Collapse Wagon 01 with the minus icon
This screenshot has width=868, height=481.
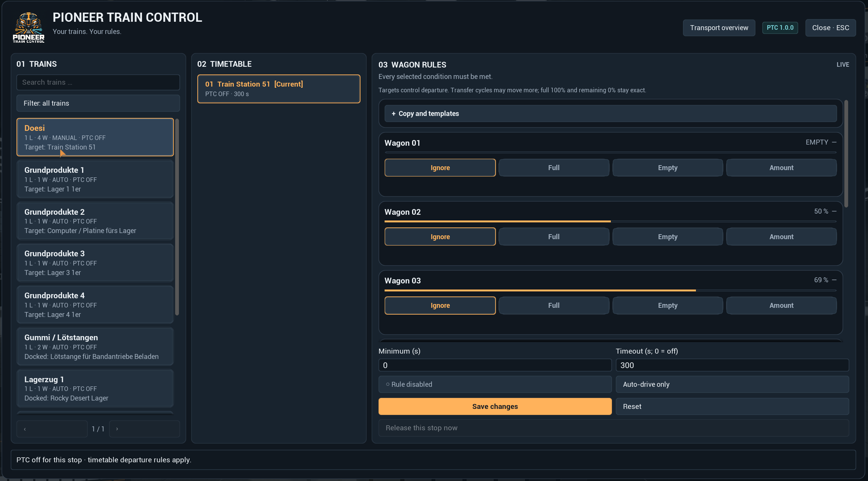(x=834, y=142)
